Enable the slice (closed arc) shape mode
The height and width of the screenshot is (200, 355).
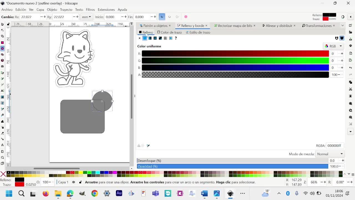tap(162, 17)
